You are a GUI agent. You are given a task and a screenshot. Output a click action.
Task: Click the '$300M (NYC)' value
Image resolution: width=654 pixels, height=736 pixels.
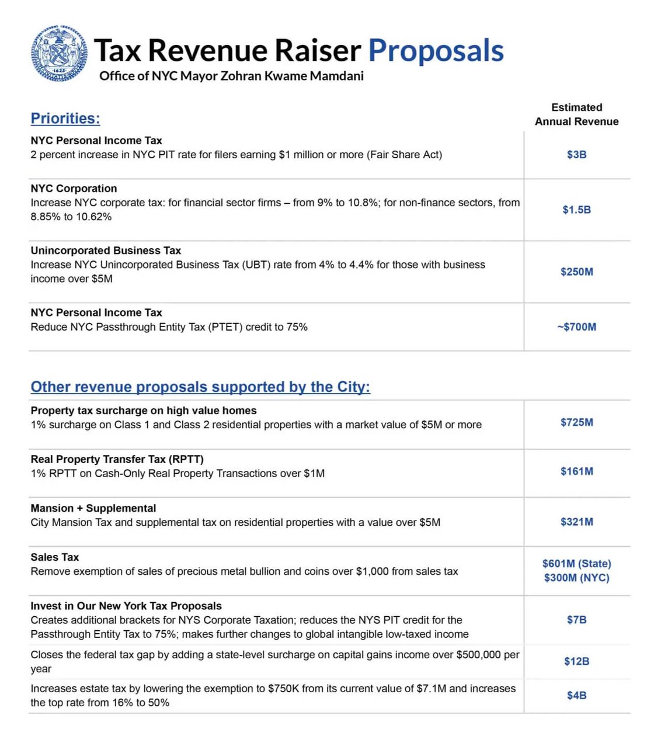tap(576, 578)
